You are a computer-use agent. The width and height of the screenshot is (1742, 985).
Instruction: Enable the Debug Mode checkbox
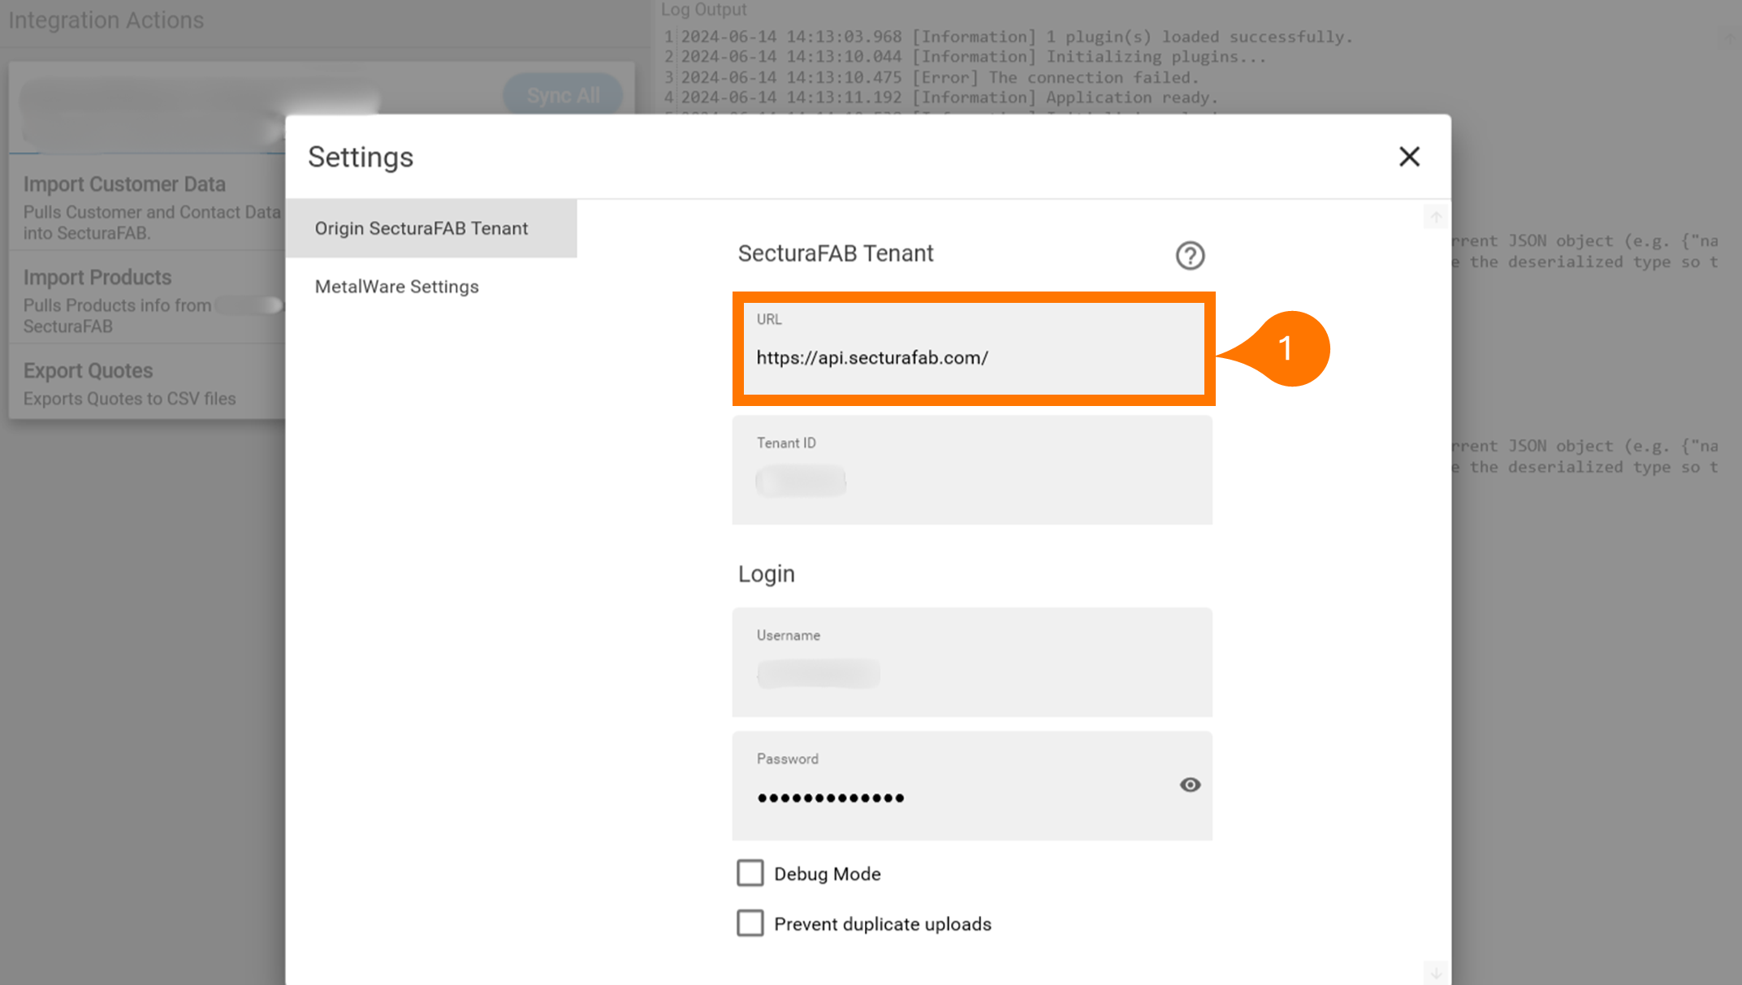[750, 873]
